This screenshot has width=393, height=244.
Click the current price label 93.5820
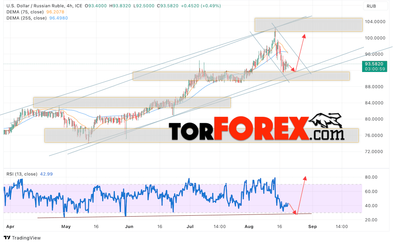[x=374, y=64]
